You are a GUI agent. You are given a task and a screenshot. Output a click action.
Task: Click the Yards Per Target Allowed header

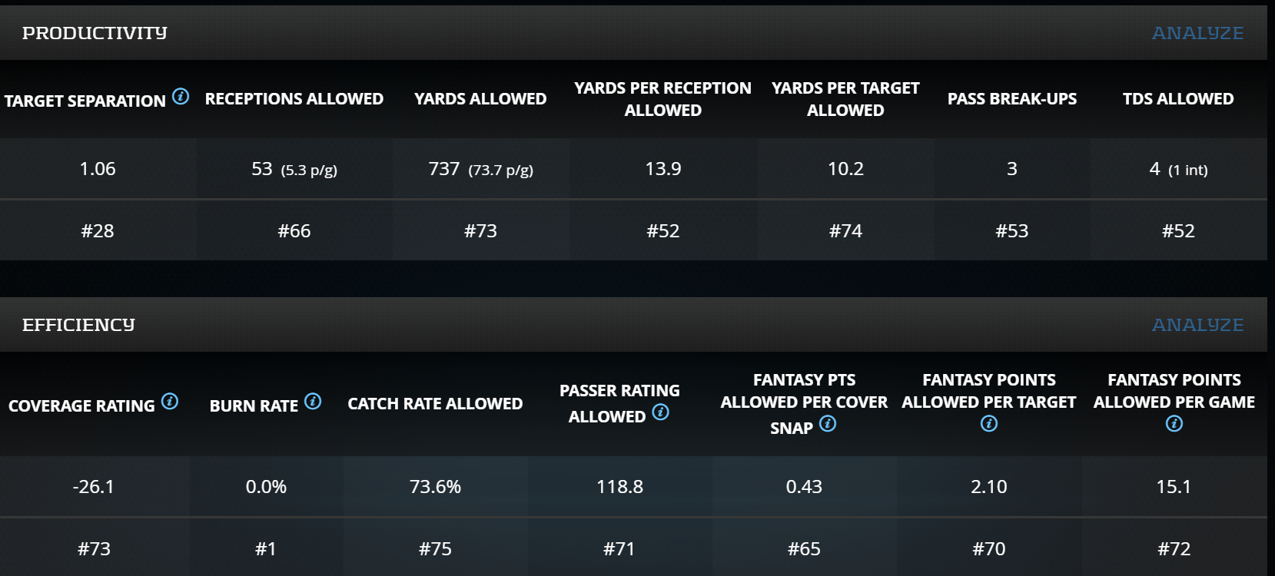click(845, 99)
